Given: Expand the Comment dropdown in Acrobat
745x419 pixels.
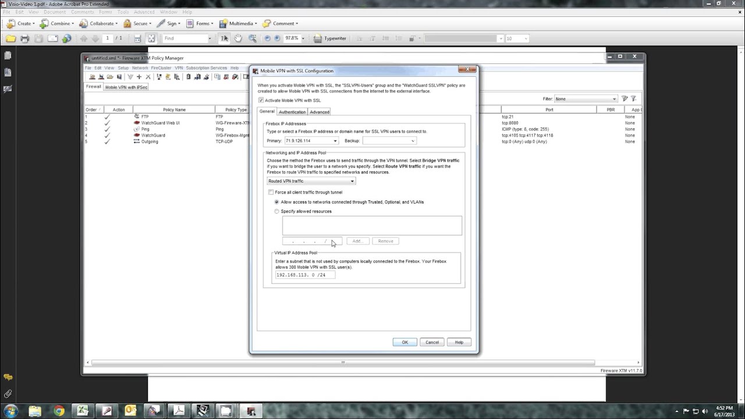Looking at the screenshot, I should [297, 24].
